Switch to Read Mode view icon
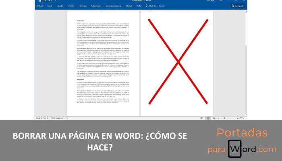 pos(201,118)
